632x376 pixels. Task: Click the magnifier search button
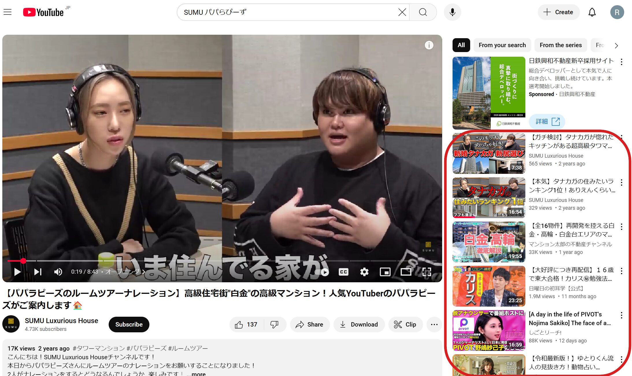pyautogui.click(x=423, y=12)
